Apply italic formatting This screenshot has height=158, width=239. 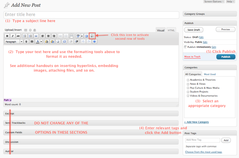(x=13, y=36)
